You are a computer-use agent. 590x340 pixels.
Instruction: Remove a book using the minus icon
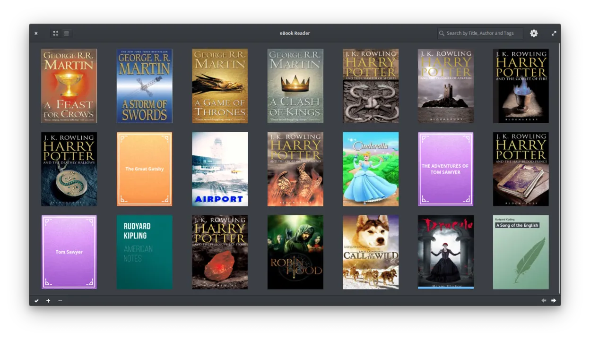60,300
